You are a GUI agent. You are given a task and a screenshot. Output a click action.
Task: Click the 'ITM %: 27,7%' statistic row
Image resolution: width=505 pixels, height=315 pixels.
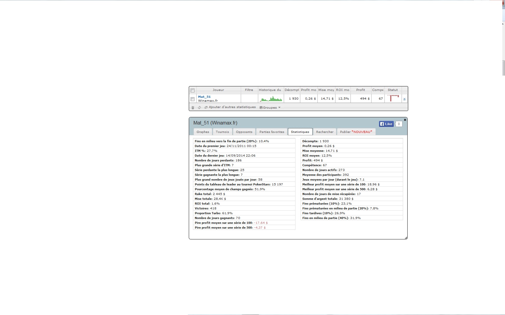click(x=244, y=151)
